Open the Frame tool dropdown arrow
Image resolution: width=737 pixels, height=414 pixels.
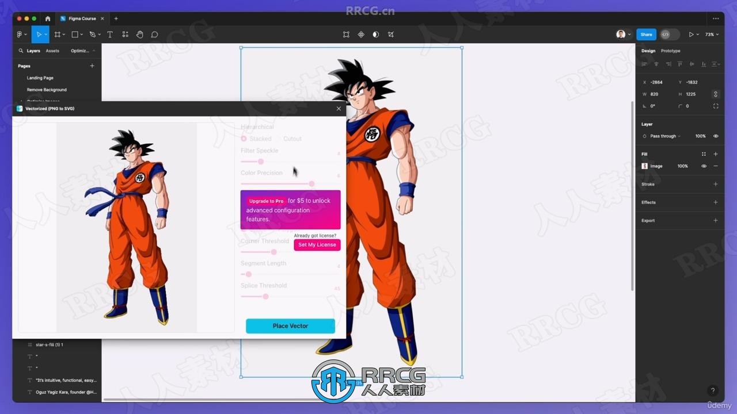click(64, 35)
